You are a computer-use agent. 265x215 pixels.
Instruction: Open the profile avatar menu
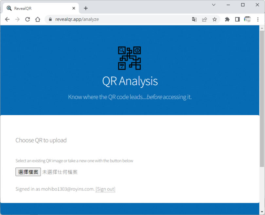pos(247,19)
